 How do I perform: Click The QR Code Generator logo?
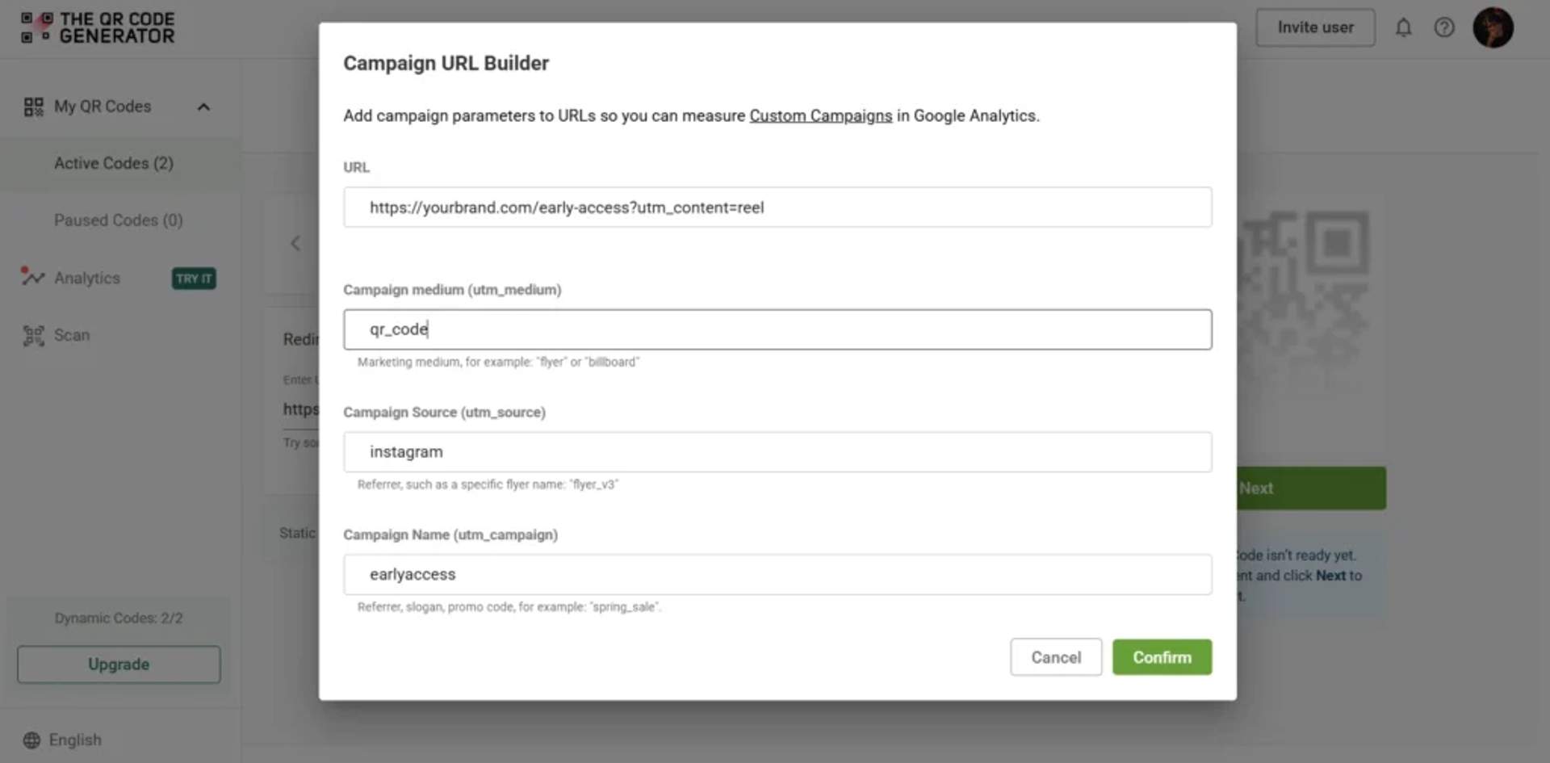coord(98,27)
